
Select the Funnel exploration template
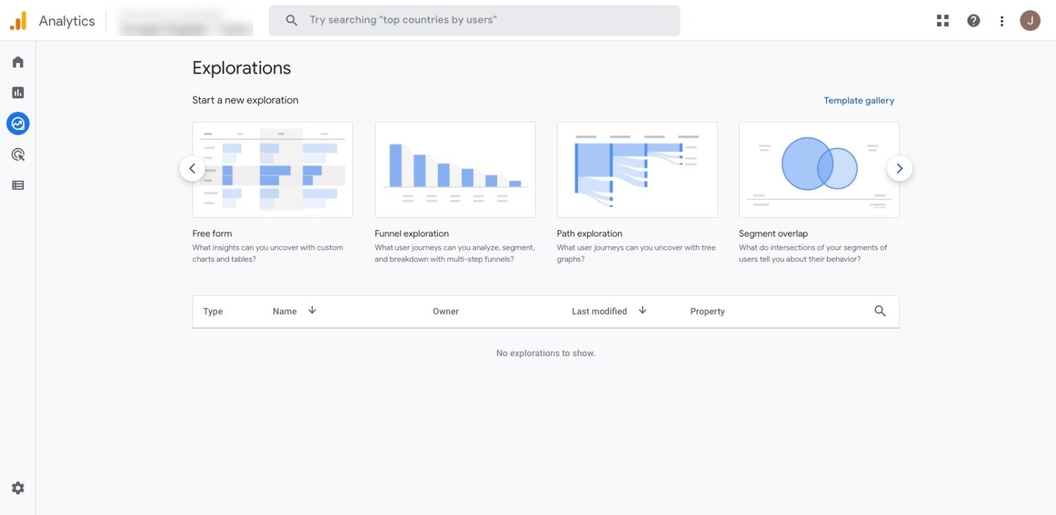454,169
